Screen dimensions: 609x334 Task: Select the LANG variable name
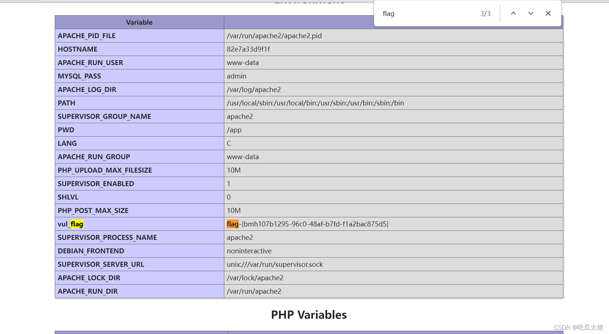click(x=67, y=143)
